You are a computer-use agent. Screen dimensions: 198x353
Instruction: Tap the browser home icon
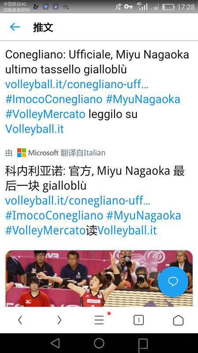coord(178,320)
